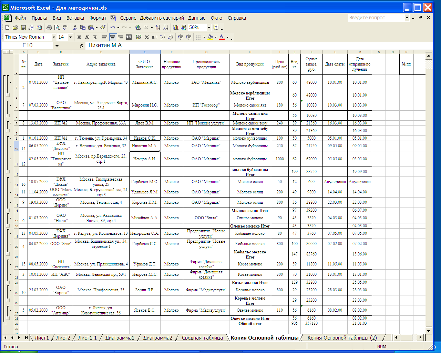The image size is (441, 353).
Task: Click Decrease Decimal icon
Action: 171,37
